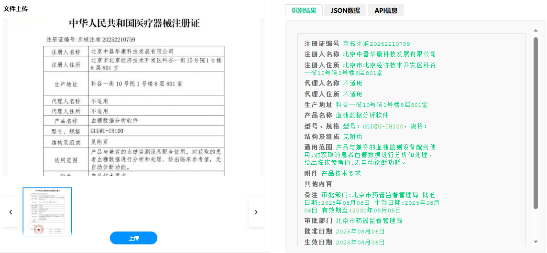Click the 注册人名称 label in results panel
This screenshot has width=547, height=253.
[322, 54]
